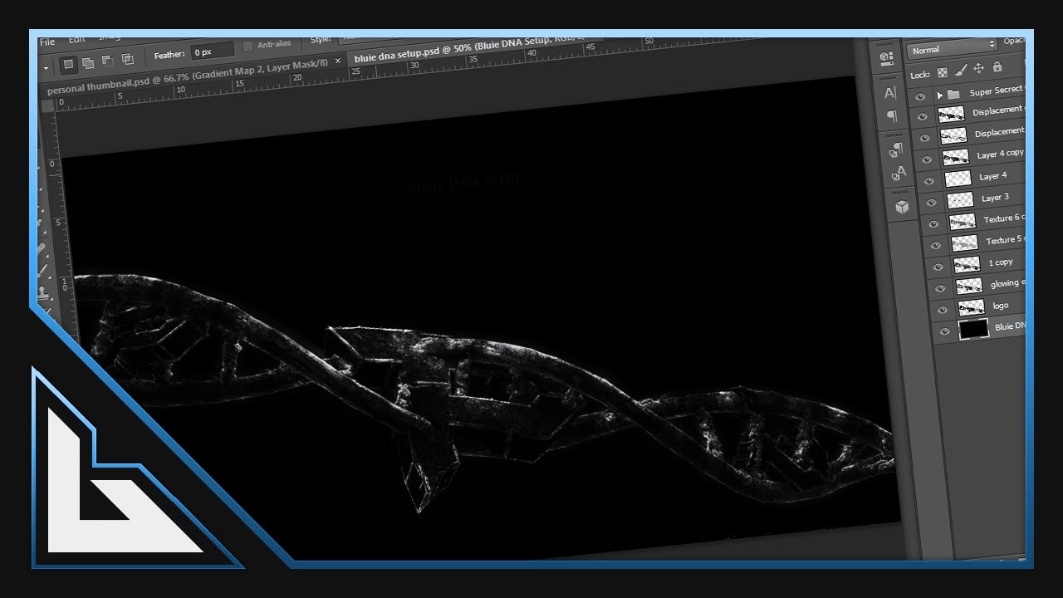Hide the glowing layer
This screenshot has height=598, width=1063.
point(940,288)
